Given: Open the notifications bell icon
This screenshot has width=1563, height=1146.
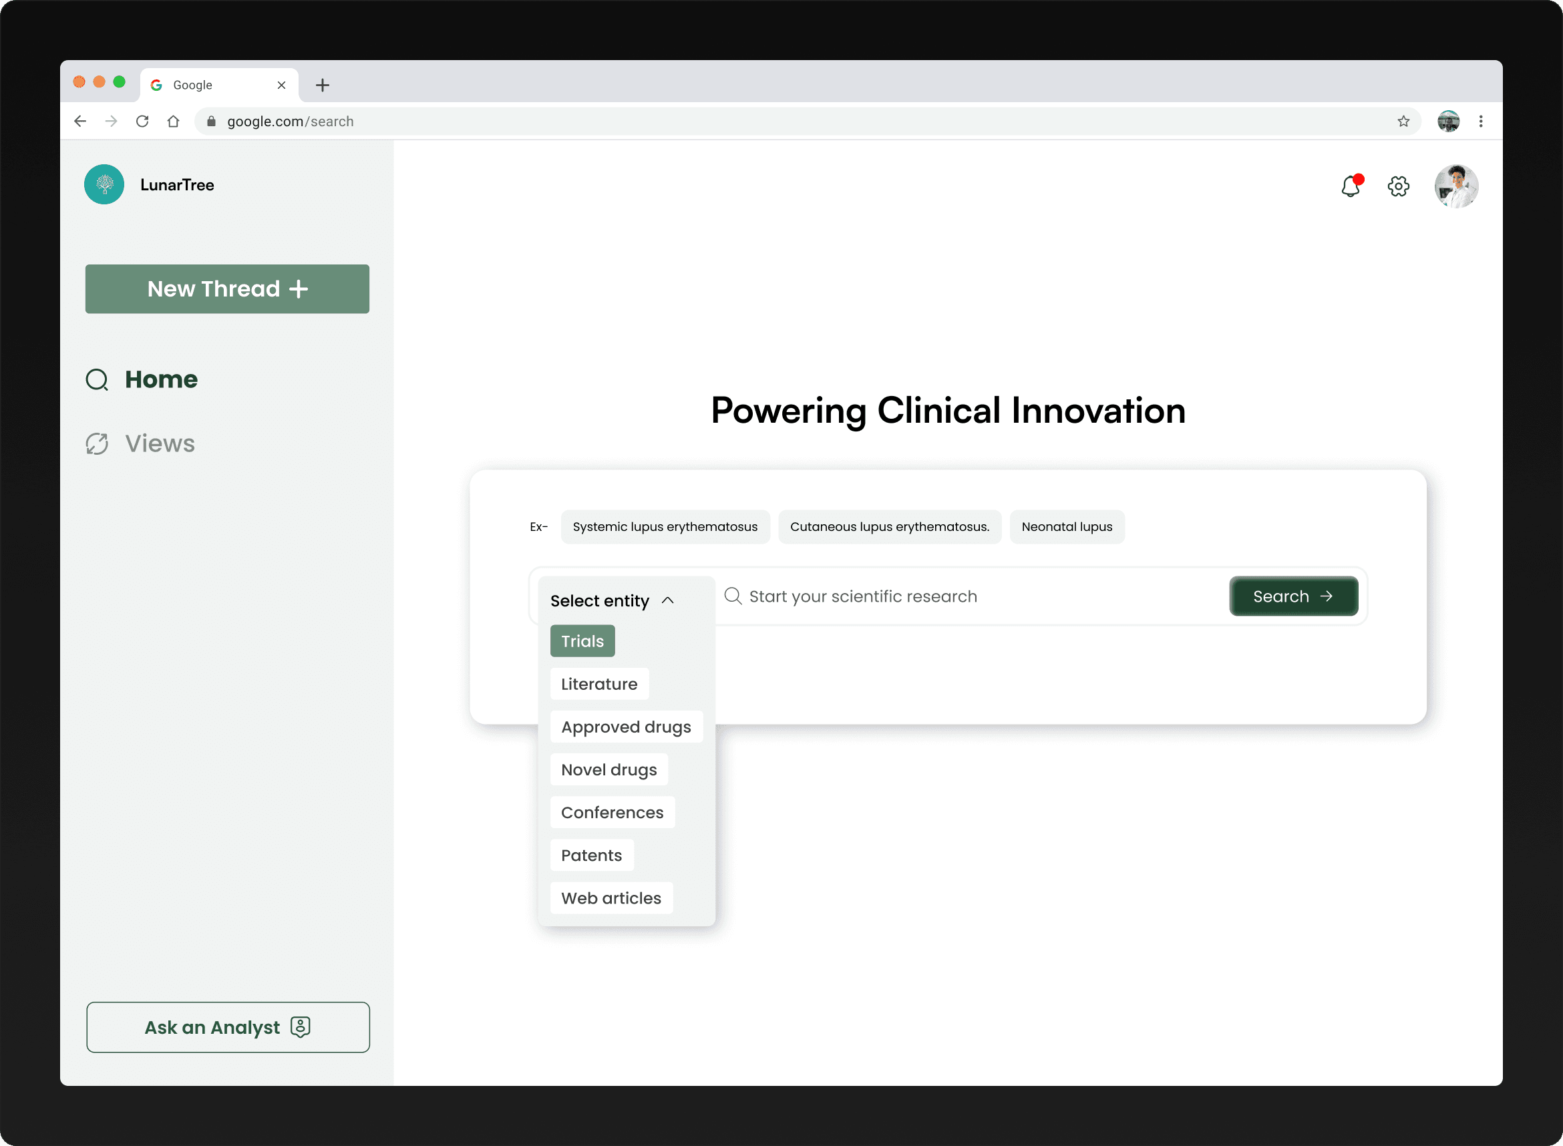Looking at the screenshot, I should click(x=1350, y=186).
